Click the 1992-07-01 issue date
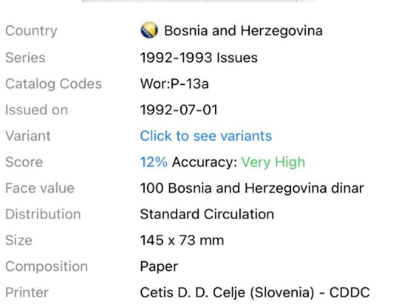This screenshot has width=399, height=307. tap(179, 110)
